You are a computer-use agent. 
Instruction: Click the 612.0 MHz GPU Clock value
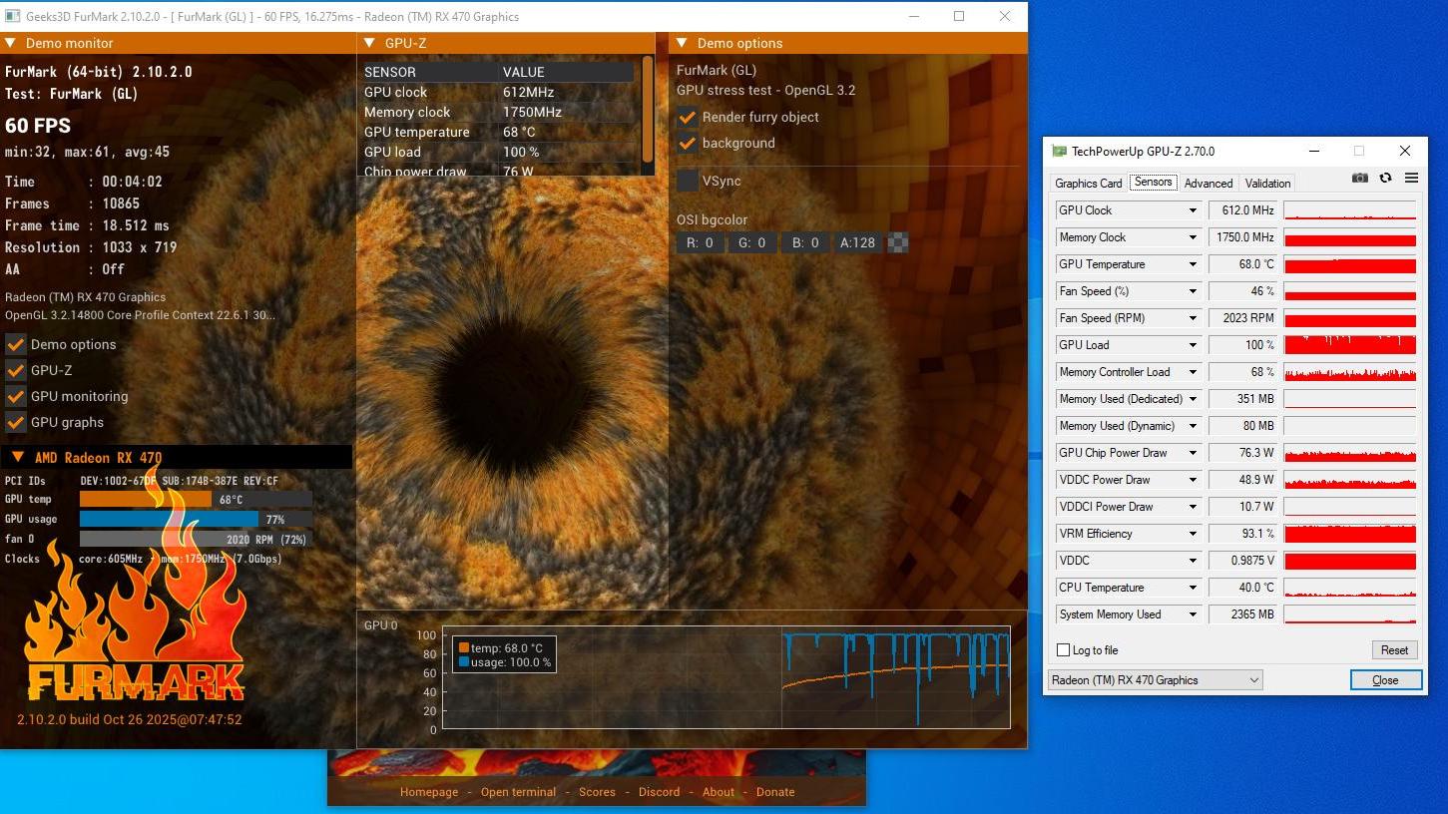coord(1244,210)
